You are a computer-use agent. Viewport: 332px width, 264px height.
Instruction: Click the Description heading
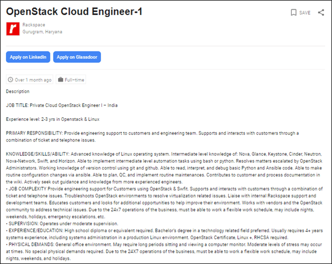coord(18,92)
